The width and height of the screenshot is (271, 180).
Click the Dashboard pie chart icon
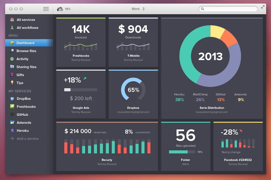(12, 43)
